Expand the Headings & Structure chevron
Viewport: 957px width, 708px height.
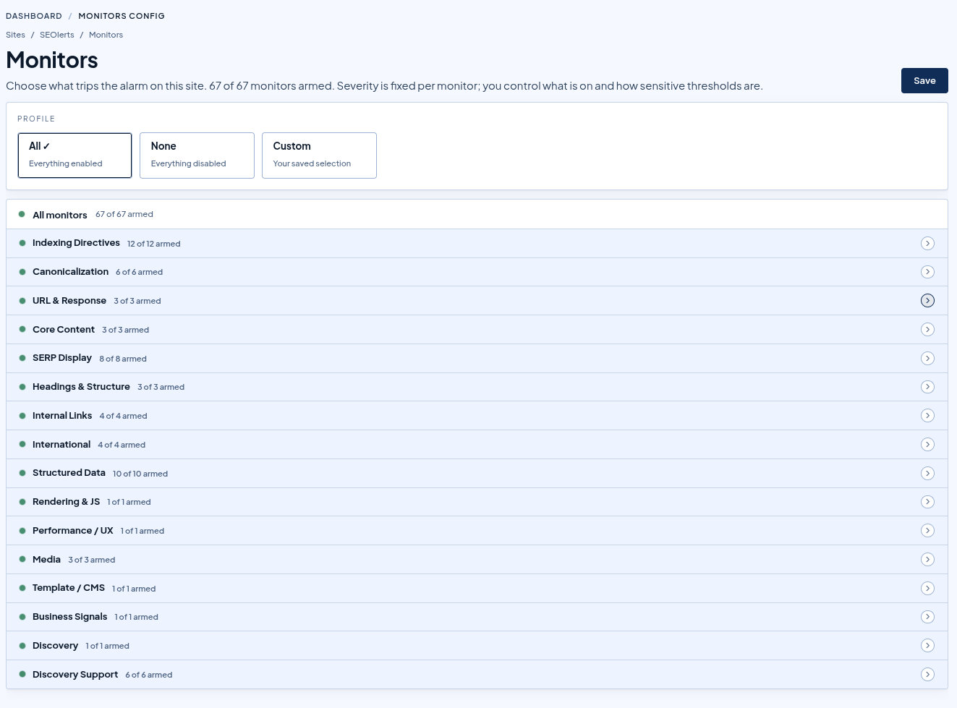click(x=927, y=387)
